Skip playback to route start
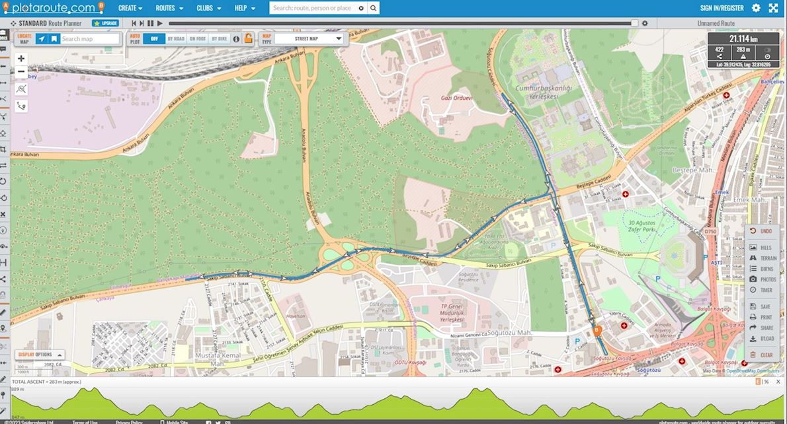This screenshot has width=787, height=424. point(134,23)
